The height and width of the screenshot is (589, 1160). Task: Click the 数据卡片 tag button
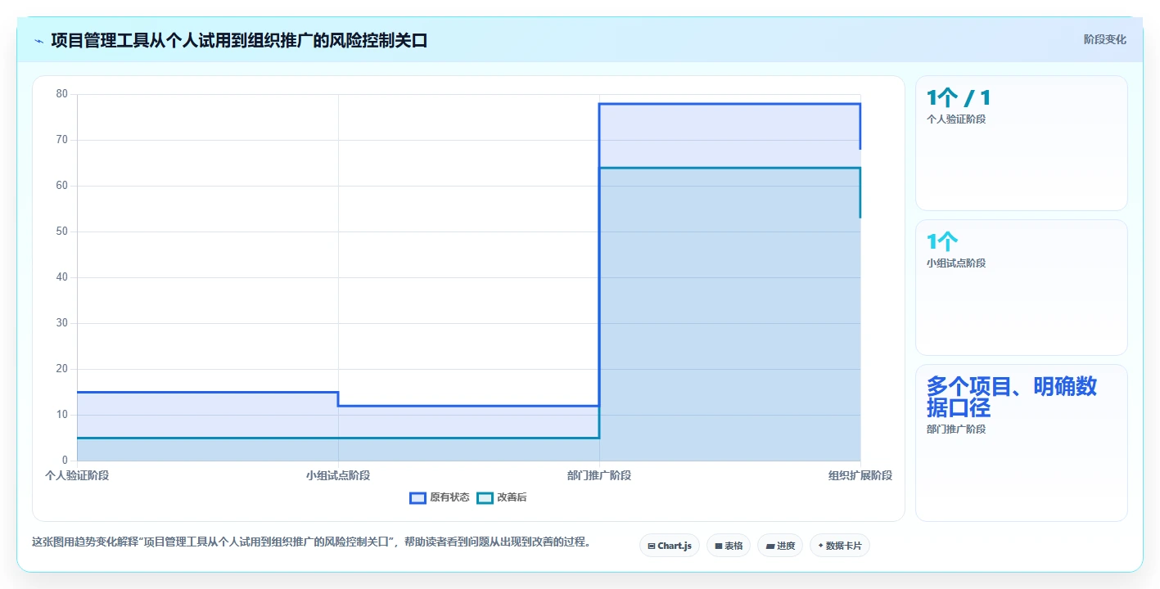(839, 546)
